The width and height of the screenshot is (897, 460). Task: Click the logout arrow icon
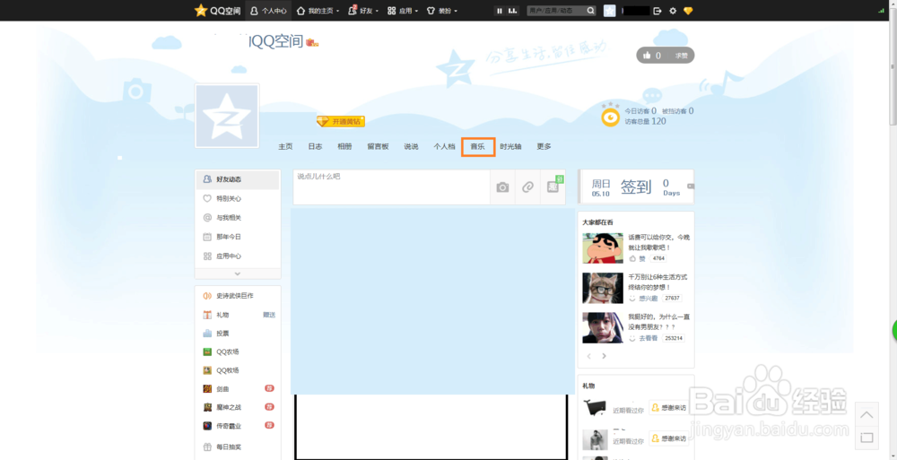pyautogui.click(x=658, y=10)
